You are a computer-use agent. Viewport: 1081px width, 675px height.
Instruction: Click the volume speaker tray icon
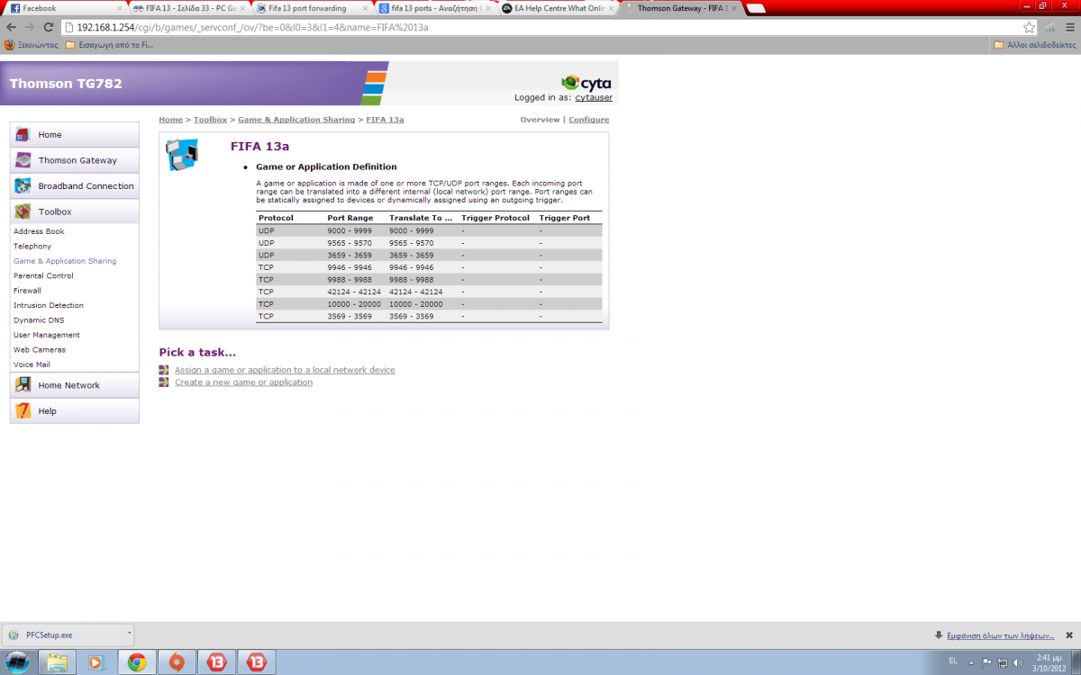click(x=1016, y=661)
